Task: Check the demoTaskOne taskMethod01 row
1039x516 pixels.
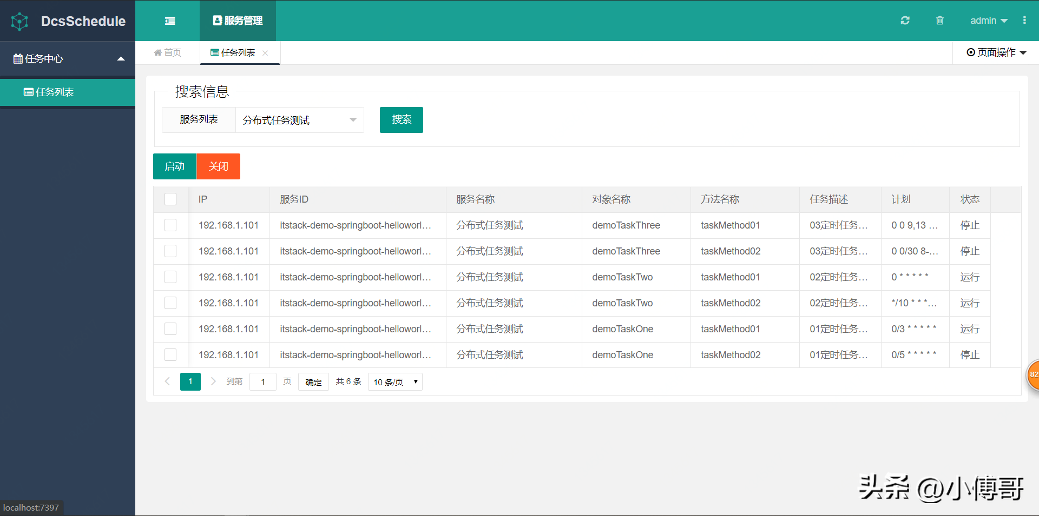Action: pos(170,329)
